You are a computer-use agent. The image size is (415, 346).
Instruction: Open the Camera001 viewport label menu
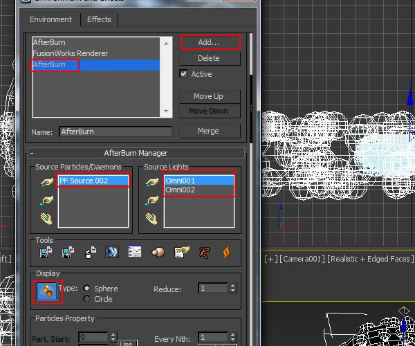(x=302, y=259)
